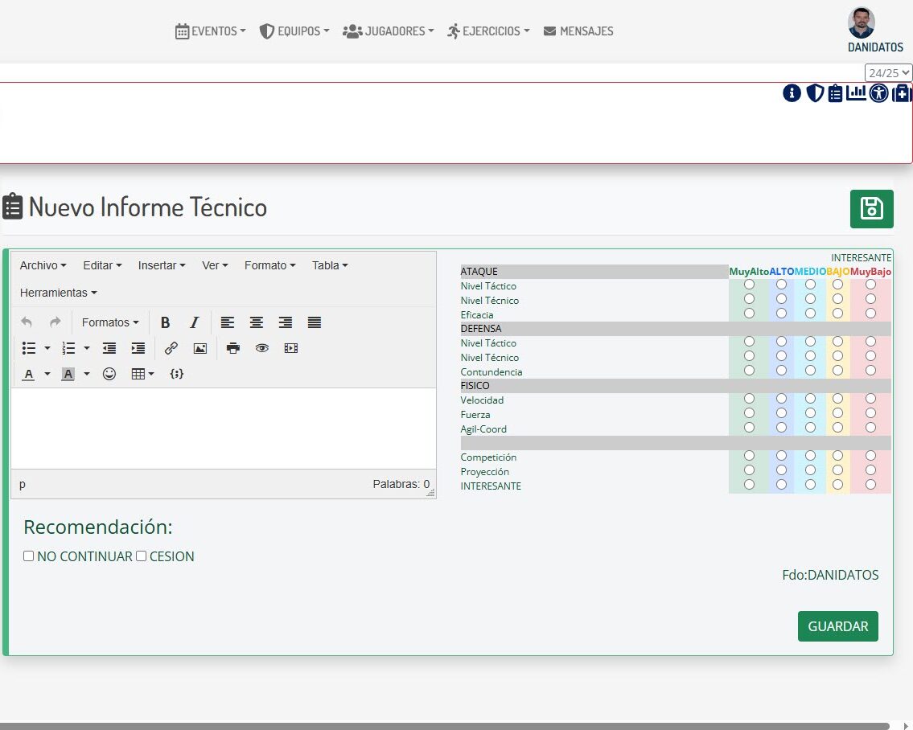Insert a link in the editor
Viewport: 913px width, 730px height.
pos(171,348)
